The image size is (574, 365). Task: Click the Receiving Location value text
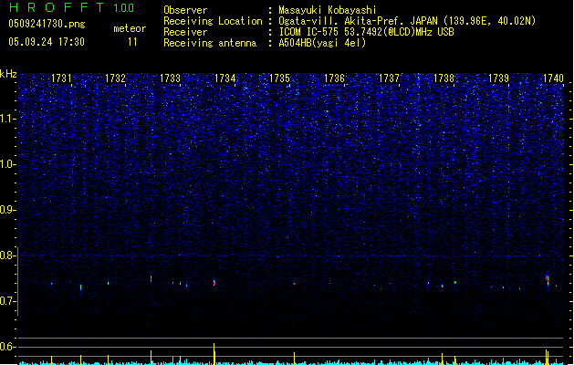(x=407, y=21)
